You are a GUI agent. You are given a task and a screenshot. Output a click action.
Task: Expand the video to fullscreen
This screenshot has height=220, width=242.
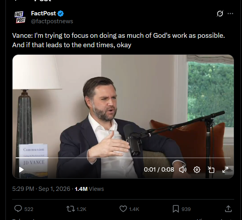tap(225, 170)
